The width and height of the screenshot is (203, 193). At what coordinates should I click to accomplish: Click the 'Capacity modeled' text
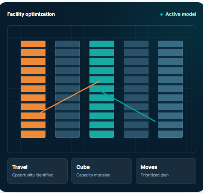click(x=93, y=175)
